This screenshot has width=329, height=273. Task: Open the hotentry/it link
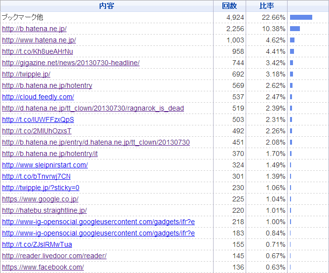point(50,154)
